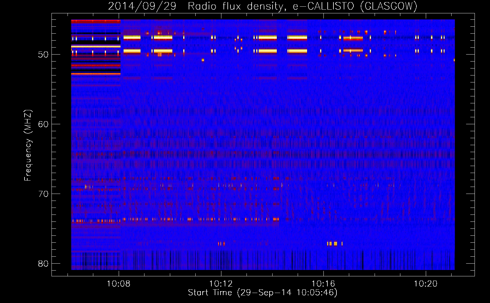The width and height of the screenshot is (490, 303).
Task: Click the plot title '2014/09/29 Radio flux density, e-CALLISTO (GLASGOW)'
Action: click(x=263, y=6)
